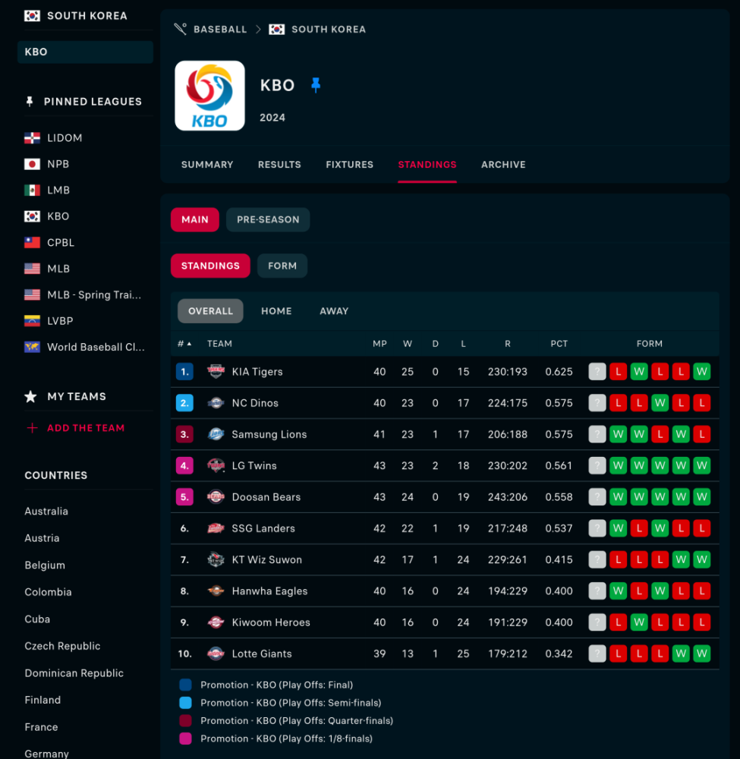Image resolution: width=740 pixels, height=759 pixels.
Task: Open the Archive tab
Action: pyautogui.click(x=503, y=165)
